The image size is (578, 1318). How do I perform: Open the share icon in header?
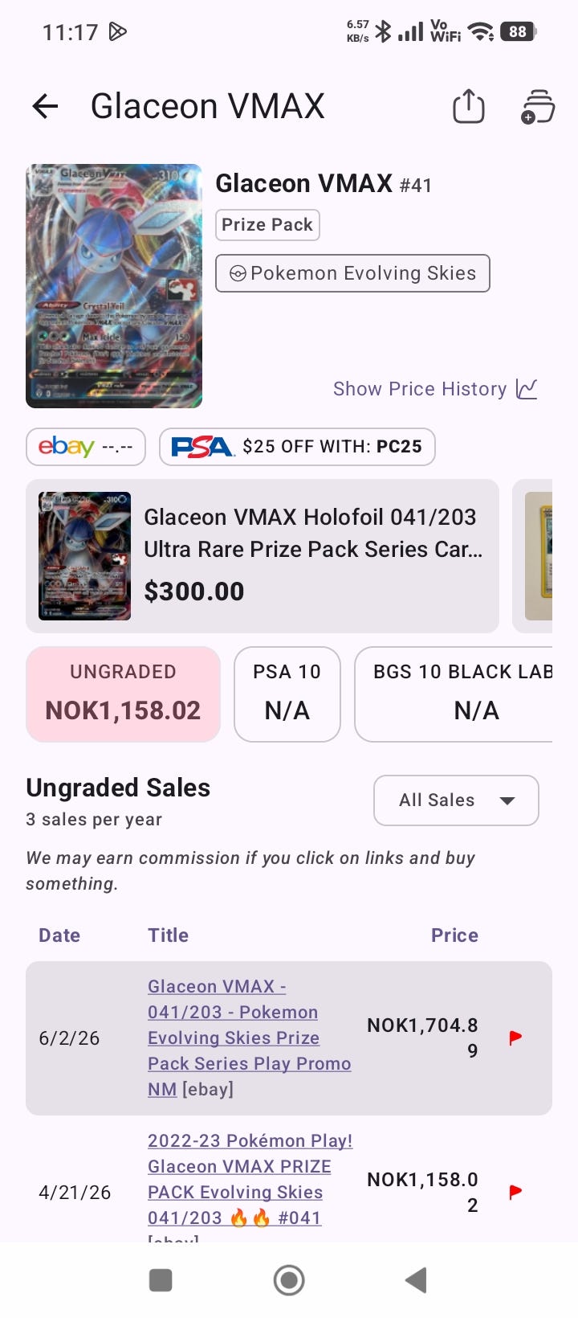(468, 106)
